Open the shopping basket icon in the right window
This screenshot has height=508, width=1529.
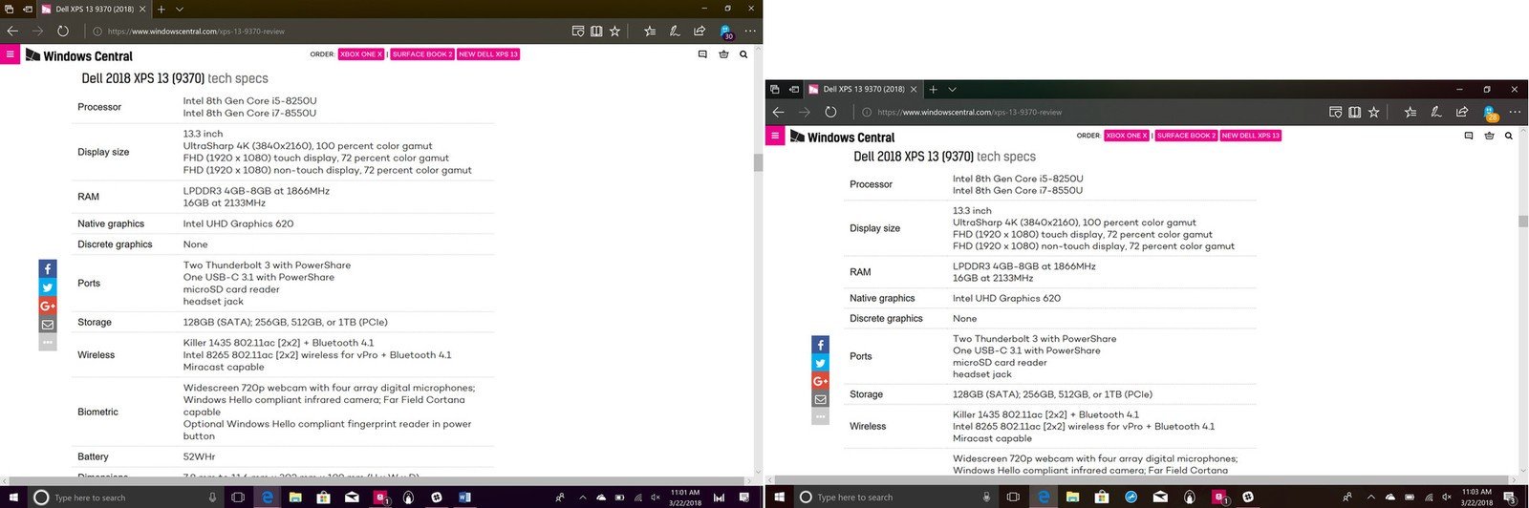1489,136
